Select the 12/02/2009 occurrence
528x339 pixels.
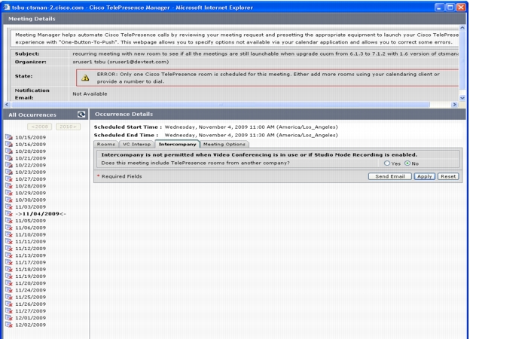[x=30, y=325]
